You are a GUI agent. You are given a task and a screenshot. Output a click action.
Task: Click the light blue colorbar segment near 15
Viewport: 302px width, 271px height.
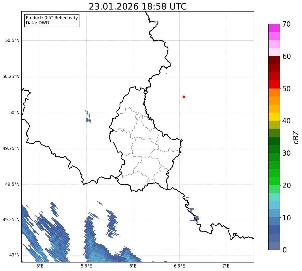point(274,205)
